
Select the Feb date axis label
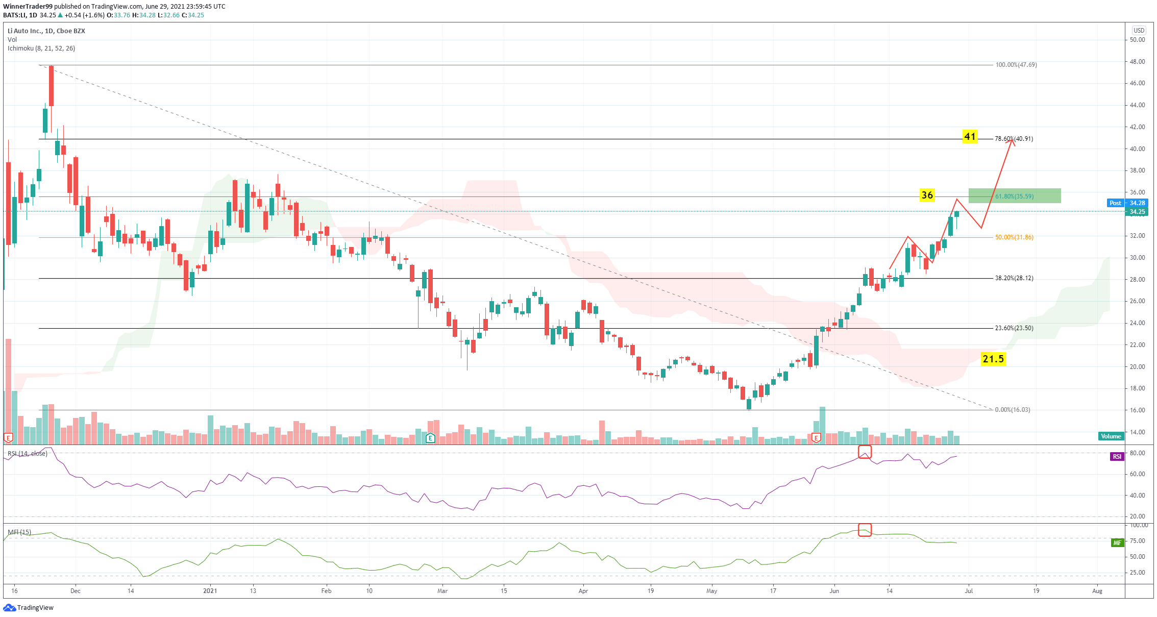pos(326,591)
